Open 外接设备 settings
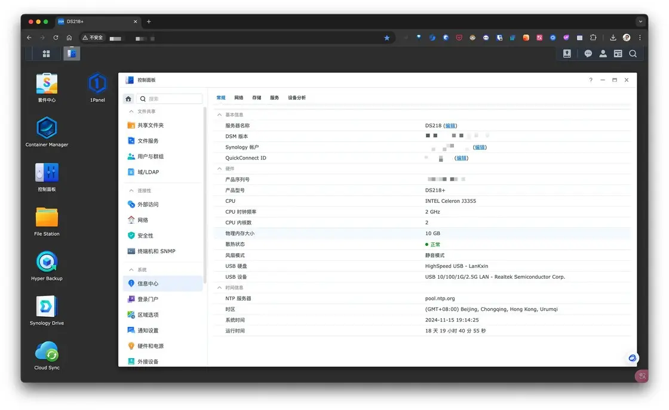The image size is (669, 410). click(163, 362)
